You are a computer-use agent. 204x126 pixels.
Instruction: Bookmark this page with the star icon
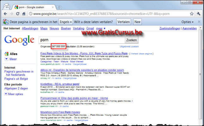pyautogui.click(x=192, y=14)
